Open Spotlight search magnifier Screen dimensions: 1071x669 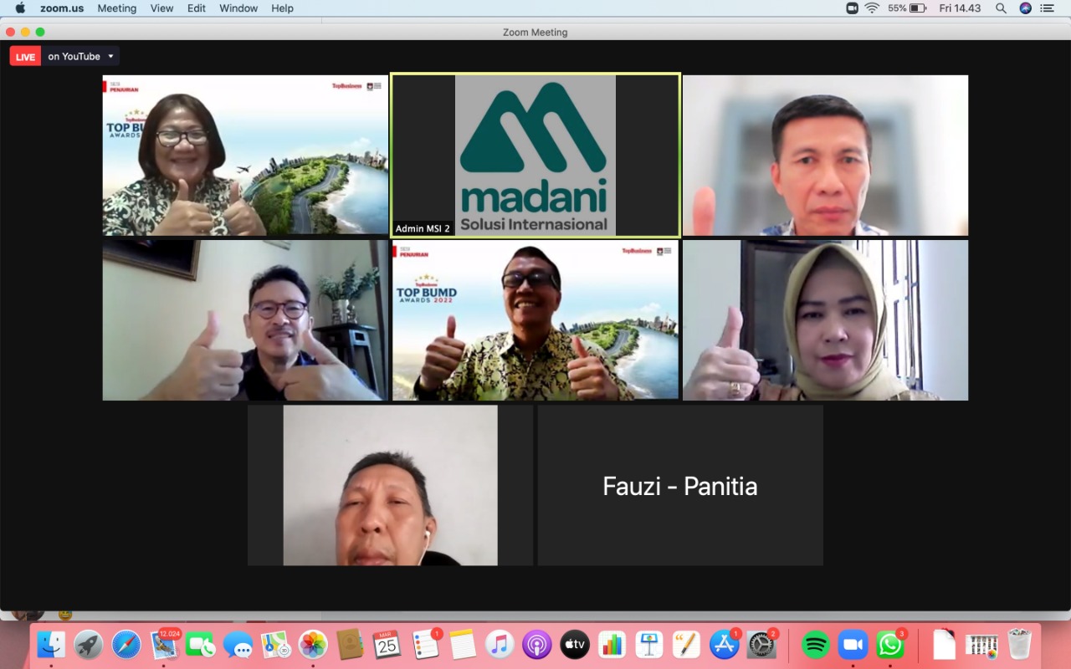pyautogui.click(x=1001, y=8)
